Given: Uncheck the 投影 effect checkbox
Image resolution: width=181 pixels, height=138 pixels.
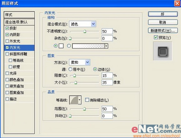Looking at the screenshot, I should click(7, 28).
